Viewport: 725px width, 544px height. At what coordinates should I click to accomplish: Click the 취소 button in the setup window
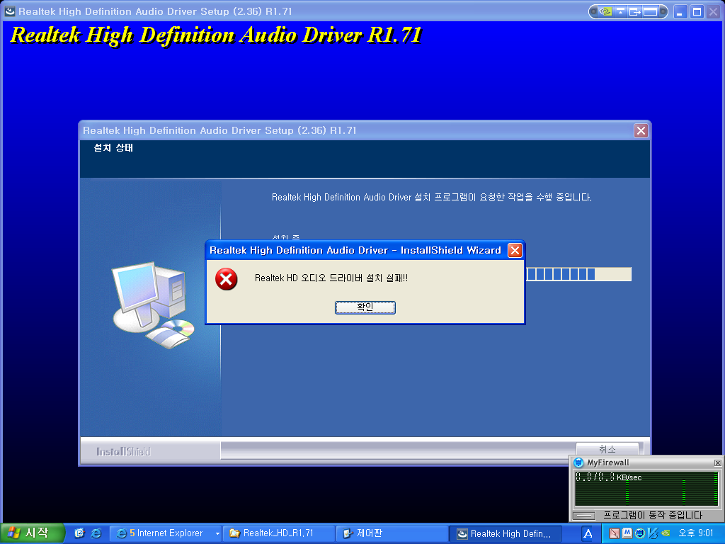(607, 448)
